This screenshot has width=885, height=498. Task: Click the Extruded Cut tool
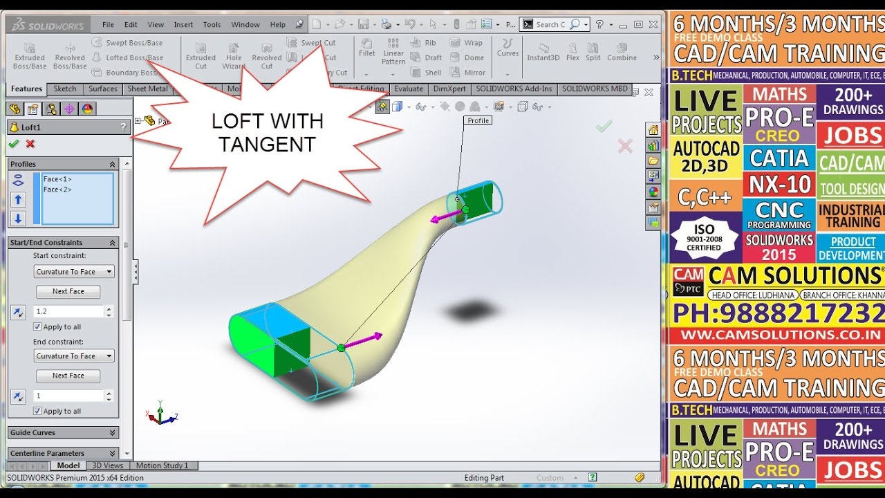pyautogui.click(x=201, y=55)
